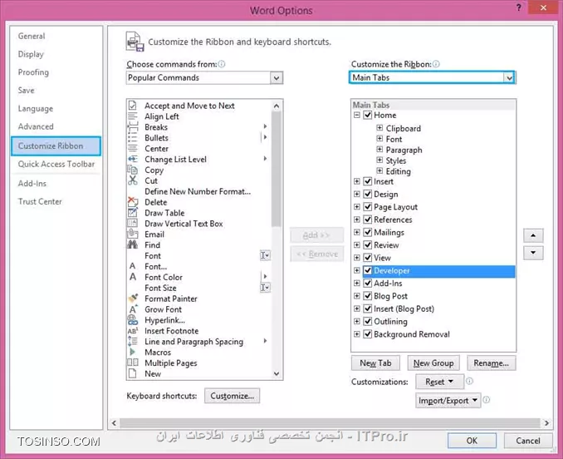The width and height of the screenshot is (563, 459).
Task: Expand the Developer tab node
Action: point(356,270)
